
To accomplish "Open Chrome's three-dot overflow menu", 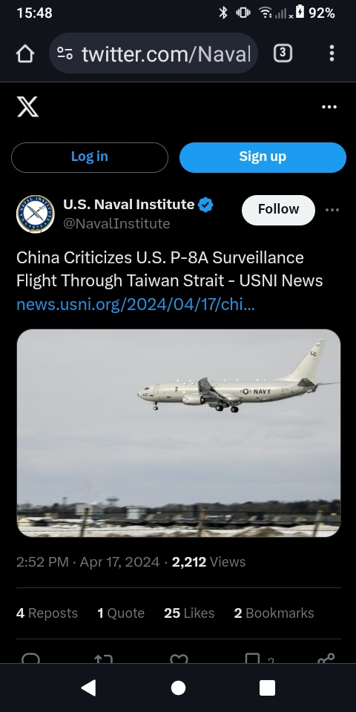I will 332,53.
